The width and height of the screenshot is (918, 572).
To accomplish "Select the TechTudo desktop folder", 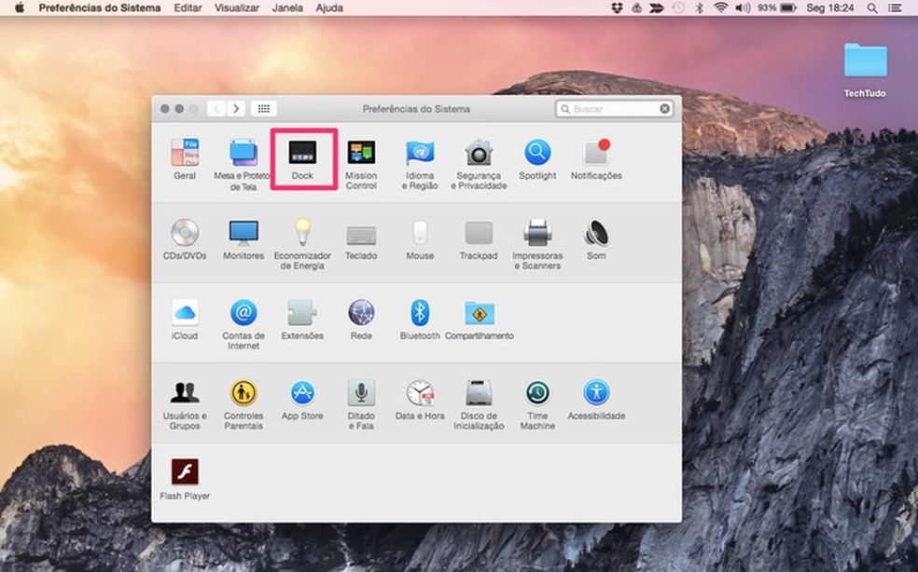I will [865, 70].
